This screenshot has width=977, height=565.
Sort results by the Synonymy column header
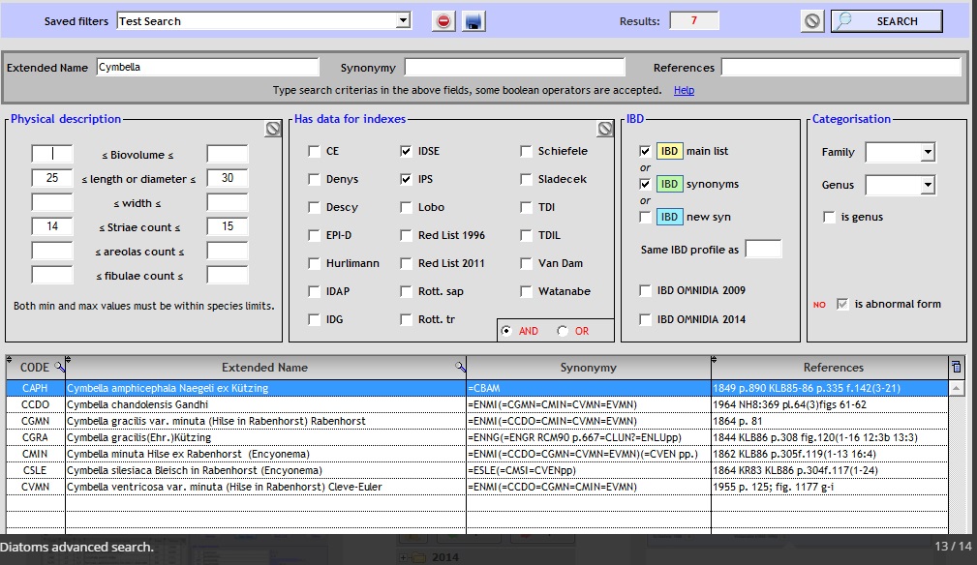click(x=588, y=368)
